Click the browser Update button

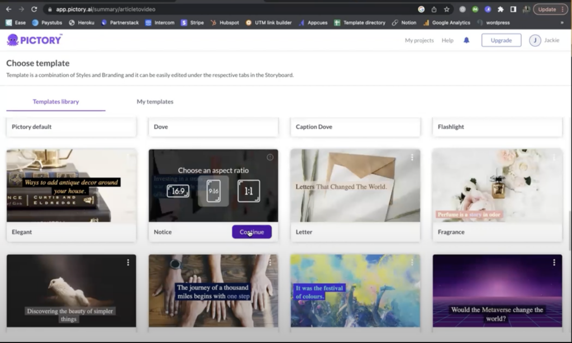coord(550,9)
